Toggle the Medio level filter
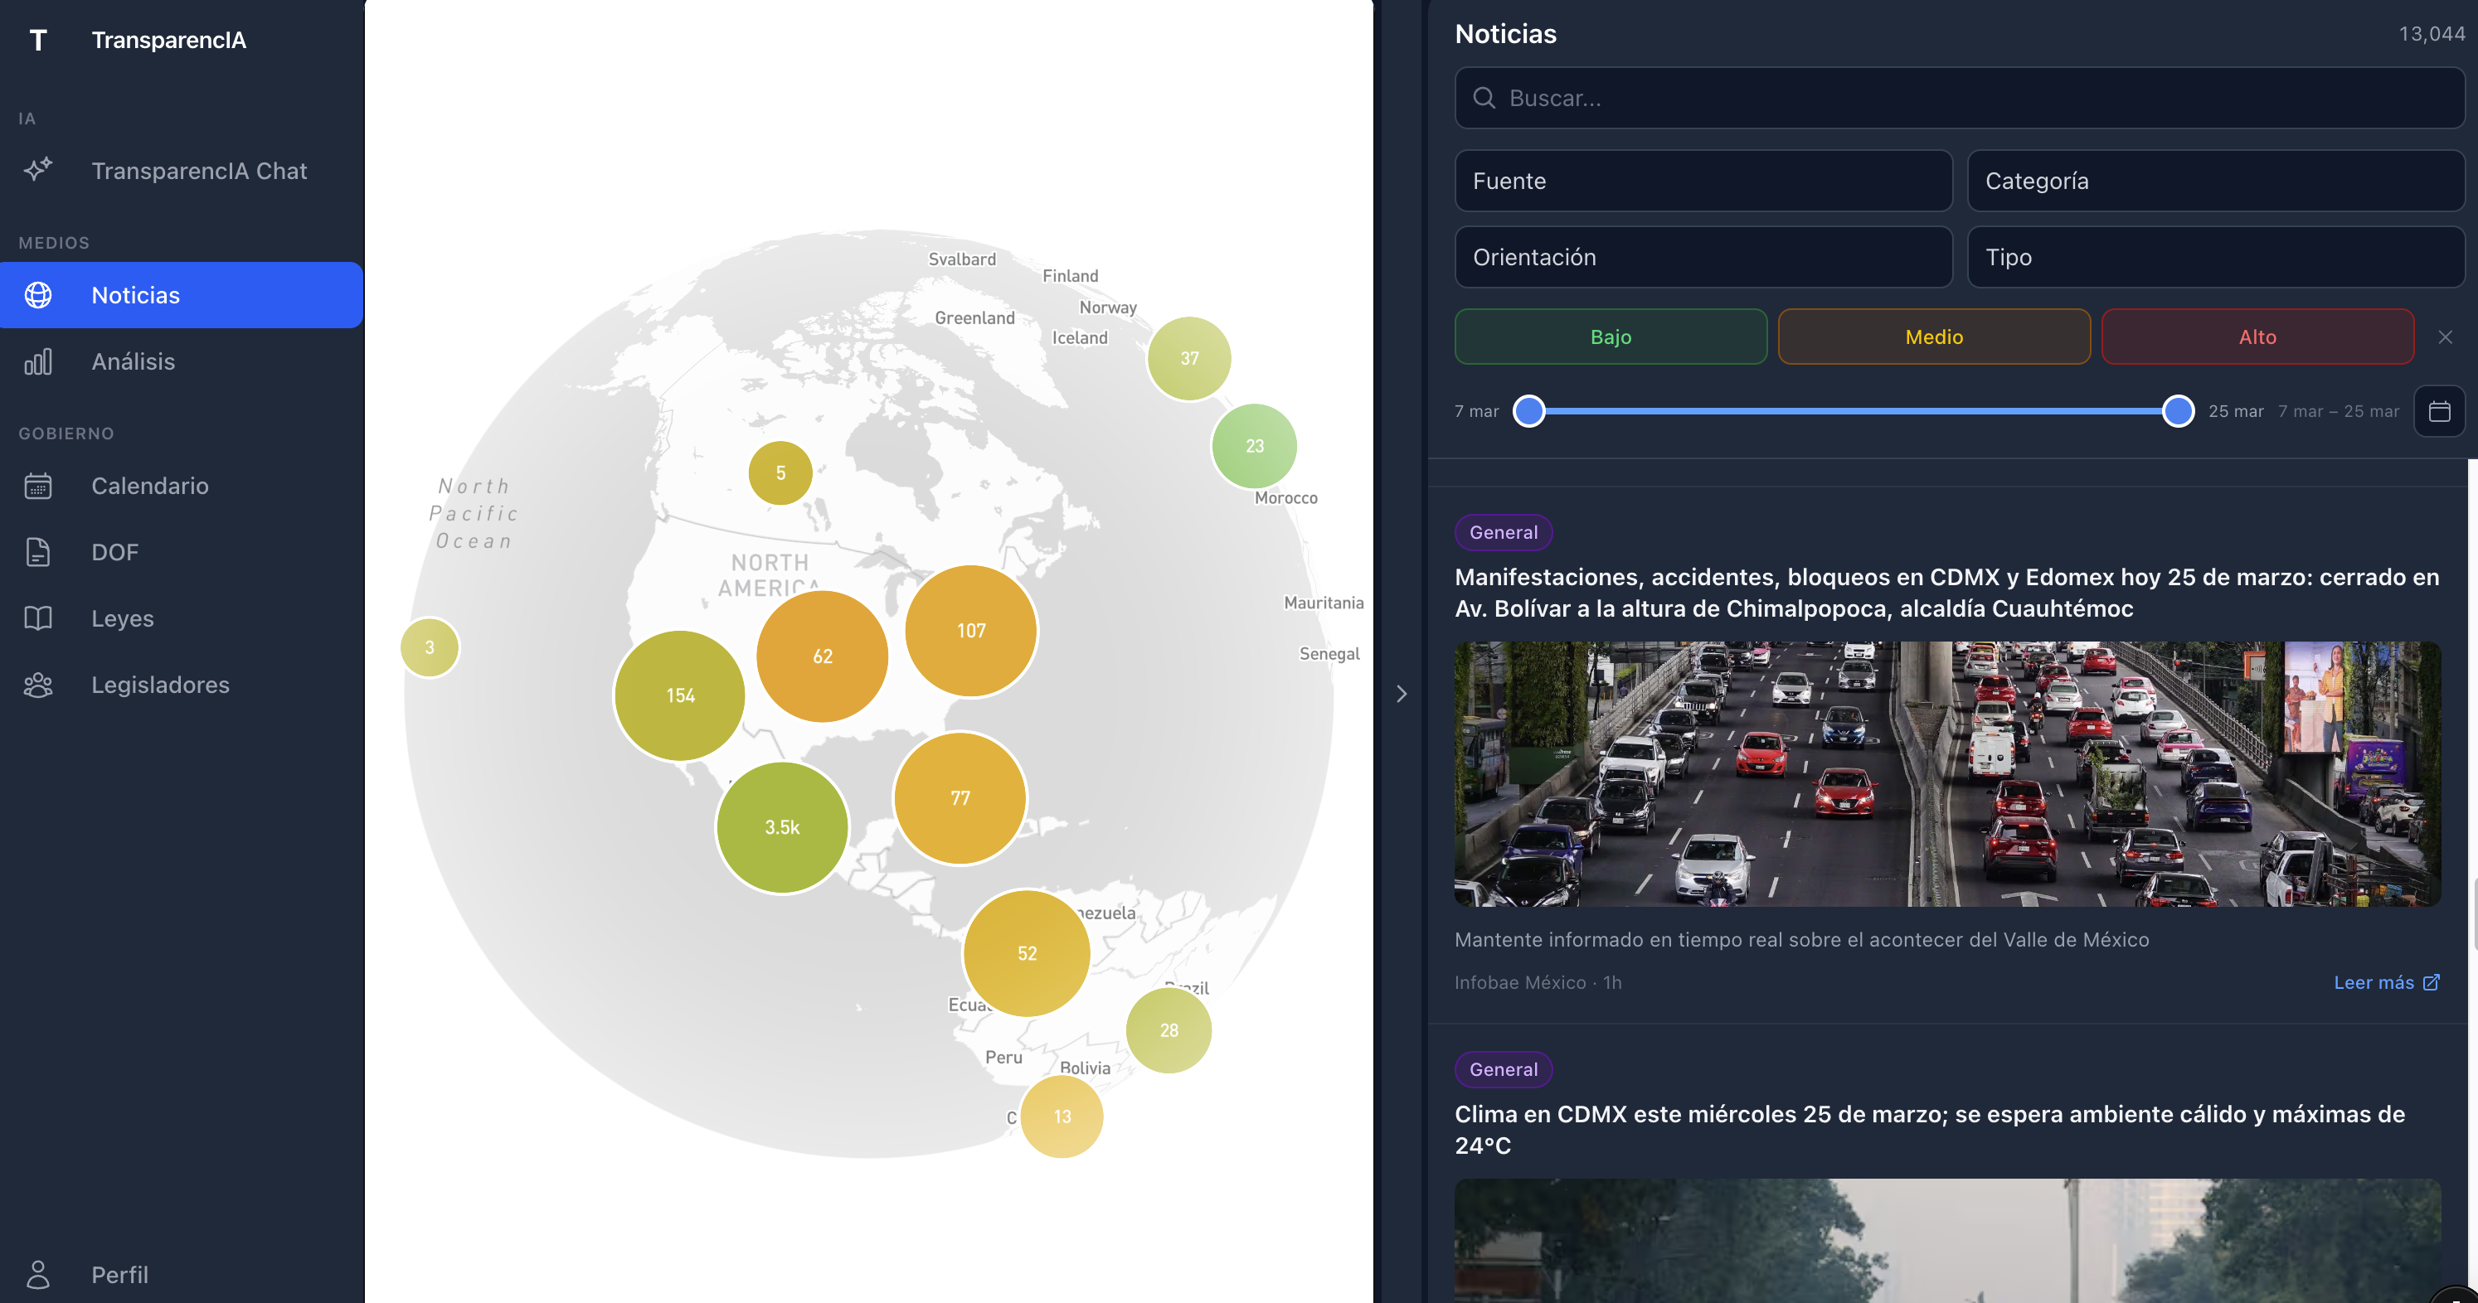 point(1933,337)
